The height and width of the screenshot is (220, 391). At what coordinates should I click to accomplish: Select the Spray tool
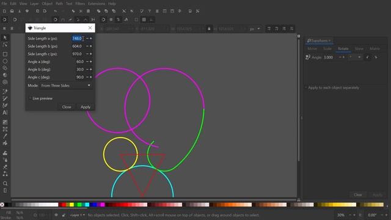pos(5,160)
